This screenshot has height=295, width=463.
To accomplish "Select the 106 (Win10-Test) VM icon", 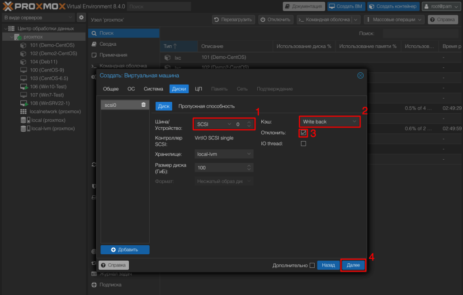I will click(x=24, y=86).
